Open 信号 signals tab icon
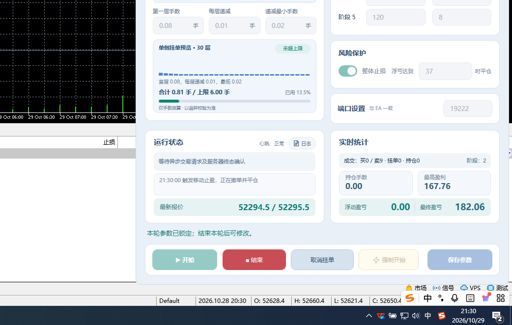This screenshot has width=512, height=325. pos(436,288)
